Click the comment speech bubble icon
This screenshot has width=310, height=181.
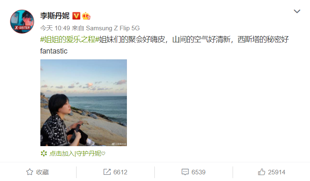185,172
